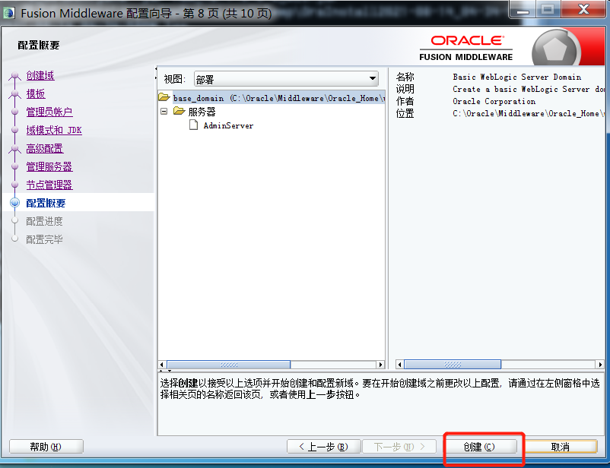Click the 配置概要 step indicator circle
The height and width of the screenshot is (468, 610).
[14, 203]
